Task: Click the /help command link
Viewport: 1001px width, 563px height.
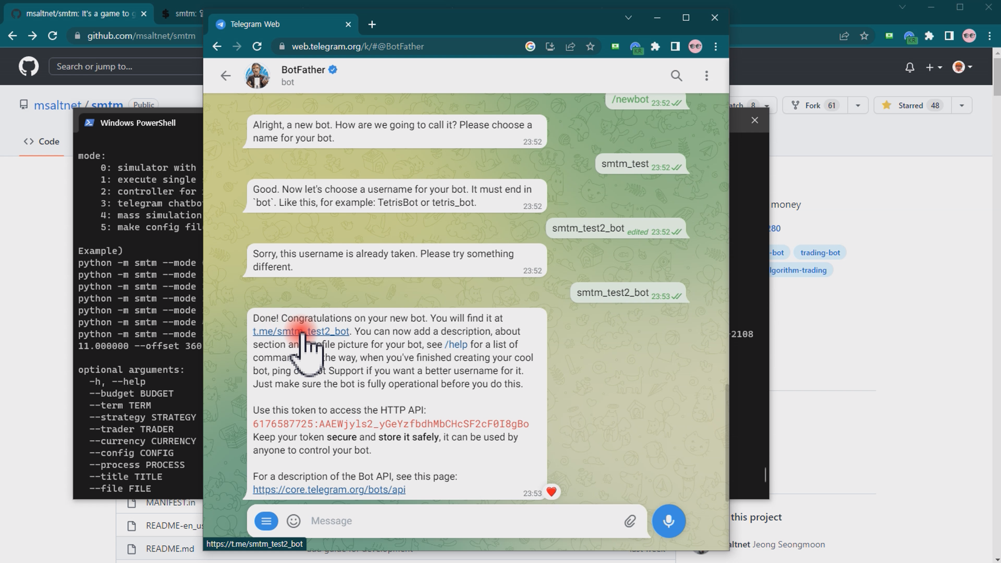Action: [456, 344]
